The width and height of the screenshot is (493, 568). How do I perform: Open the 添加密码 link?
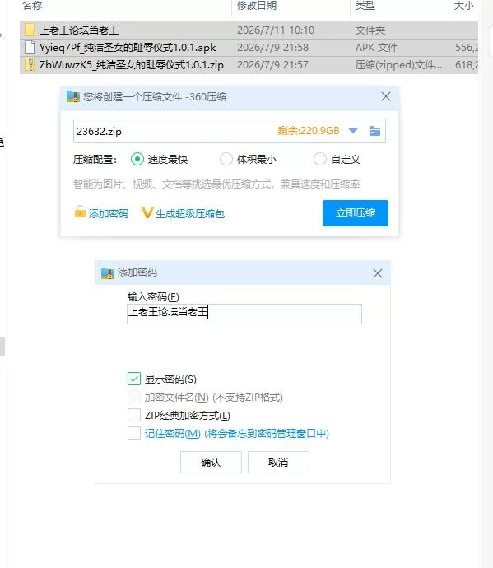tap(109, 214)
